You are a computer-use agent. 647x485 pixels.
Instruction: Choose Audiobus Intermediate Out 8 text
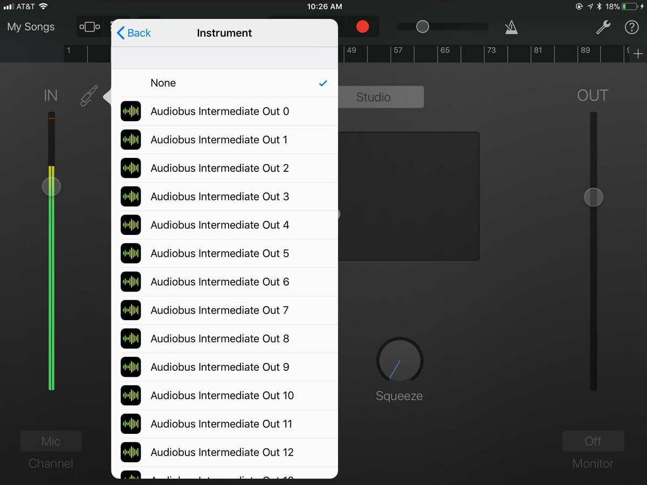220,338
